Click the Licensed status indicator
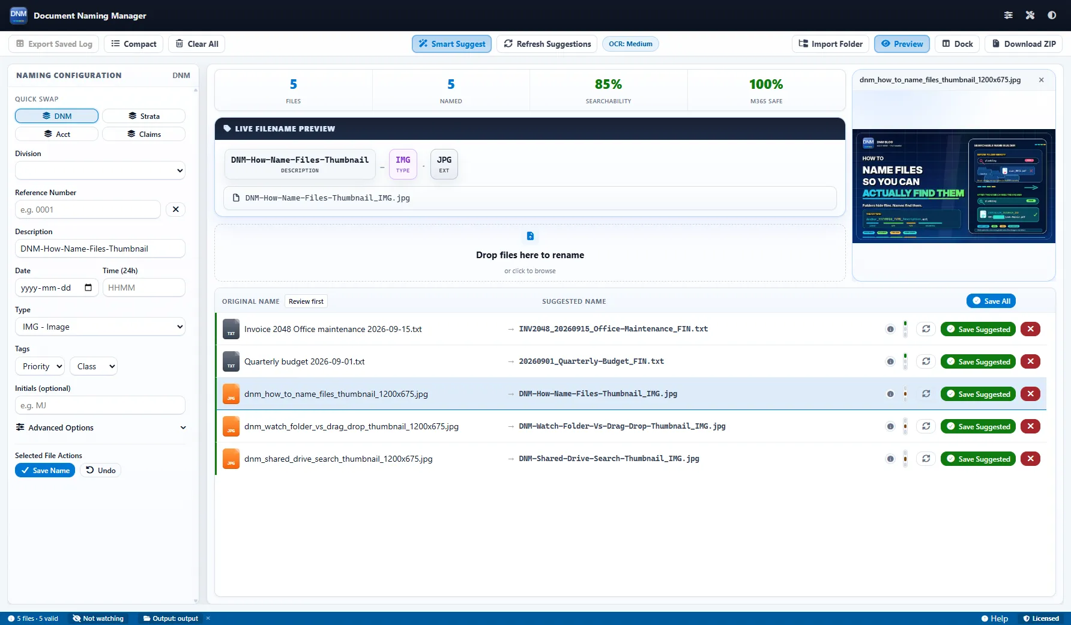The height and width of the screenshot is (625, 1071). (x=1041, y=618)
